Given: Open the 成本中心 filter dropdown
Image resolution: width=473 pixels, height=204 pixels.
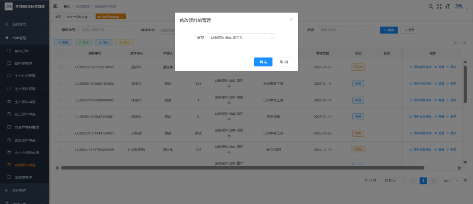Looking at the screenshot, I should pos(167,30).
